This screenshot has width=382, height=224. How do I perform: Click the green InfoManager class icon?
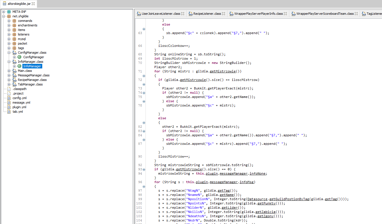tap(20, 66)
